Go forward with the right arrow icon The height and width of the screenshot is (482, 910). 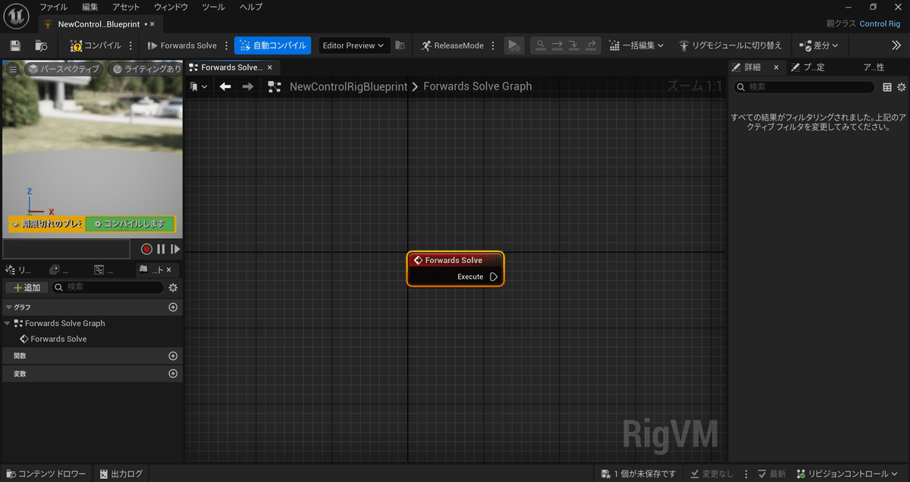[x=248, y=87]
